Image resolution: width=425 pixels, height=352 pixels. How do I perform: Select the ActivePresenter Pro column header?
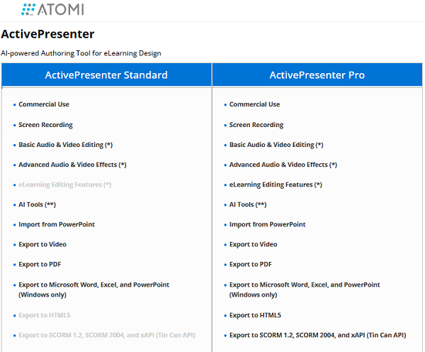click(x=317, y=75)
